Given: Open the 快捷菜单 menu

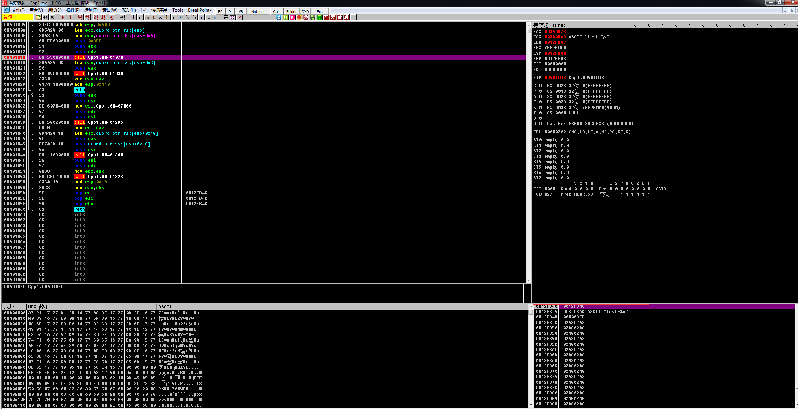Looking at the screenshot, I should [159, 10].
